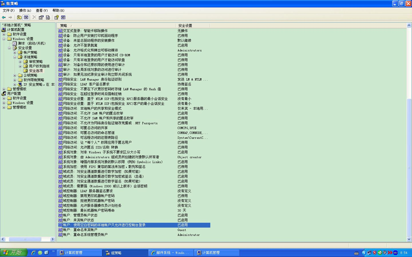Click the 脚本 (启动/关机) scripts icon
The height and width of the screenshot is (257, 412).
(x=15, y=43)
